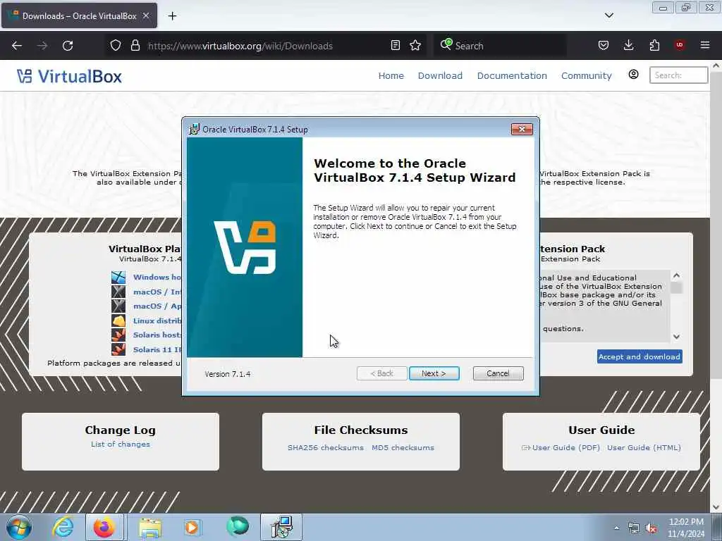Switch to Firefox in the taskbar
Screen dimensions: 722x541
(x=104, y=527)
